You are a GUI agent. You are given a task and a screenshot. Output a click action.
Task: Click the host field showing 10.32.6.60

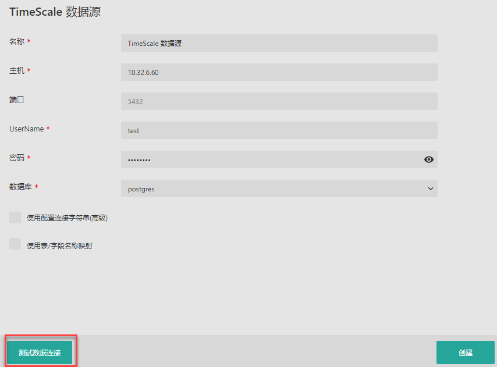coord(279,72)
